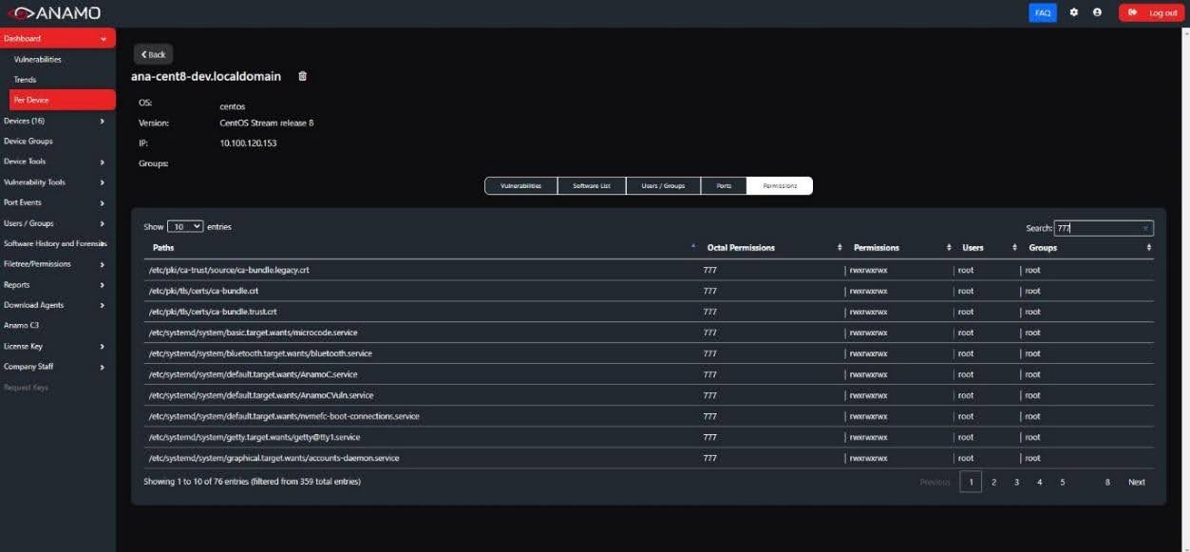Sort the Octal Permissions column

(840, 248)
